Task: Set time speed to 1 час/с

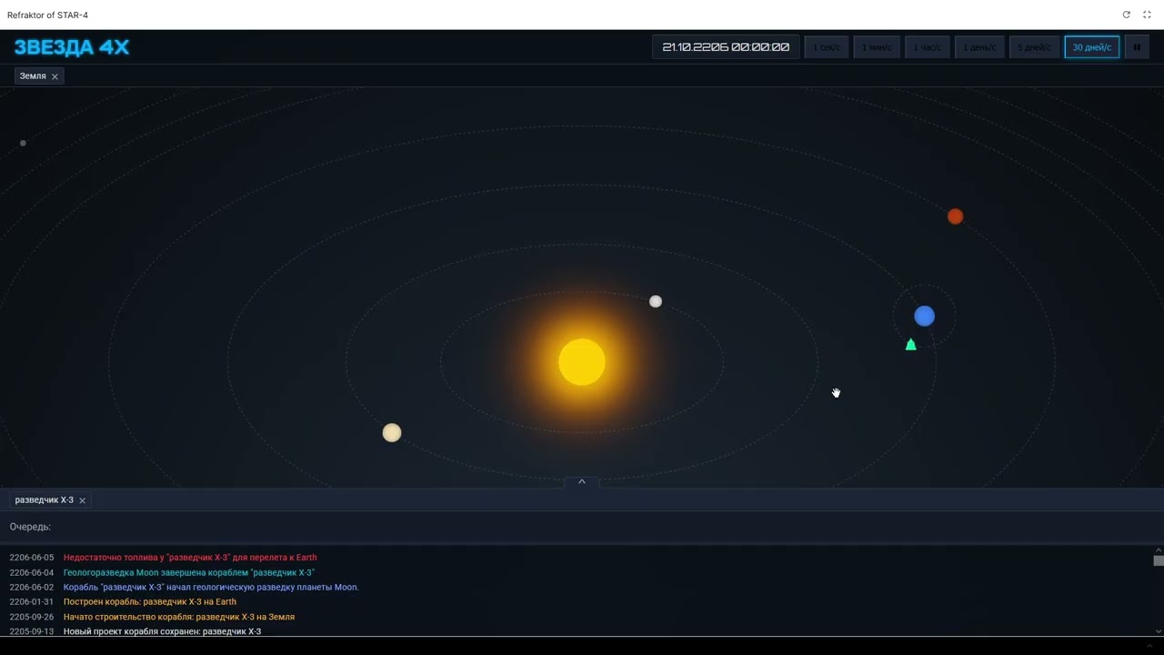Action: (928, 47)
